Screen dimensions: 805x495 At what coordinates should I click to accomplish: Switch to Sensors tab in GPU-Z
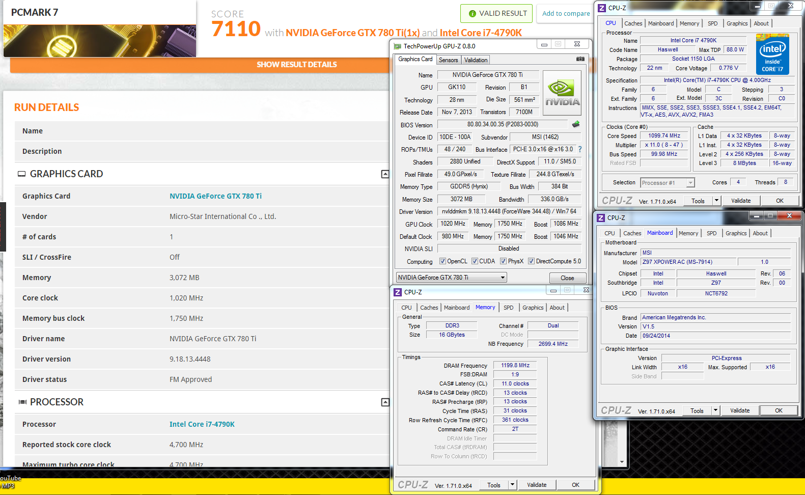449,60
